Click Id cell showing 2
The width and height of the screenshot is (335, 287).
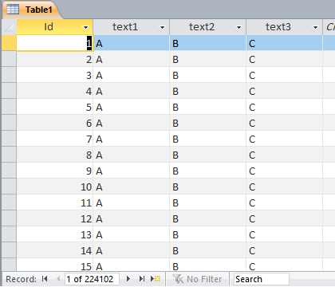55,59
